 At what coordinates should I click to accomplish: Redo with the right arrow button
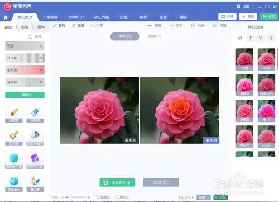click(176, 25)
